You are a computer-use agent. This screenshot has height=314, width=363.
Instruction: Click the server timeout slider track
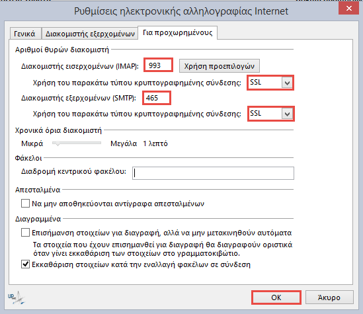[77, 143]
